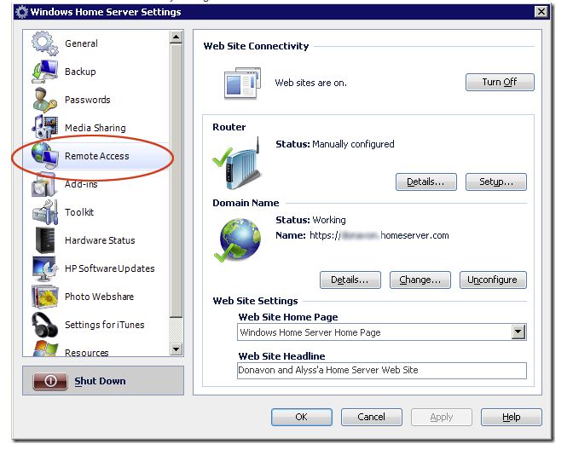Click the Add-ins icon
This screenshot has width=573, height=450.
43,186
